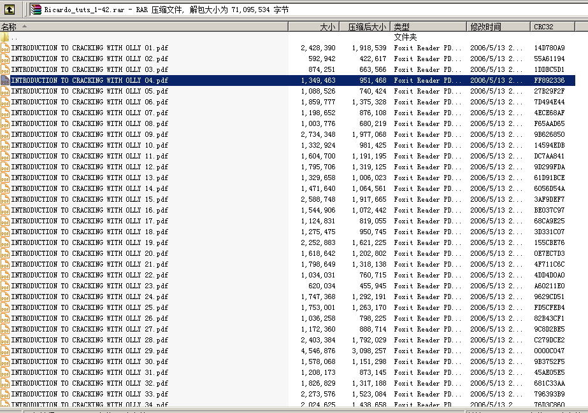Click PDF icon of OLLY 18.pdf
Viewport: 588px width, 413px height.
(5, 232)
